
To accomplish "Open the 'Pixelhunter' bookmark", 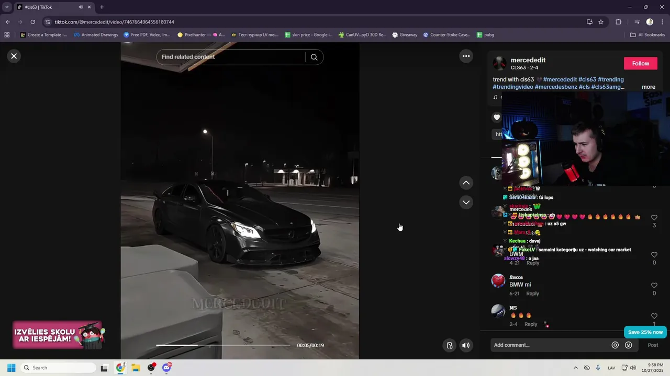I will [x=201, y=35].
